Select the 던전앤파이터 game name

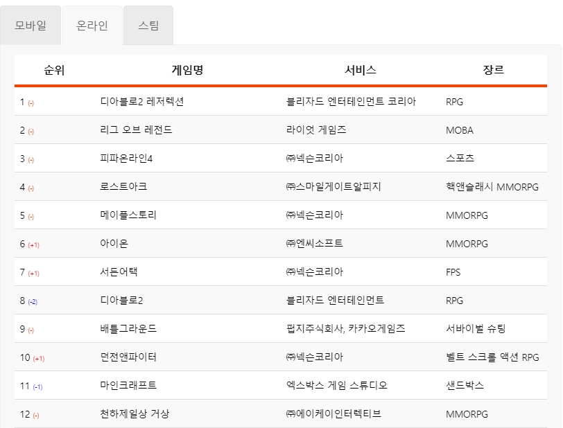click(128, 357)
